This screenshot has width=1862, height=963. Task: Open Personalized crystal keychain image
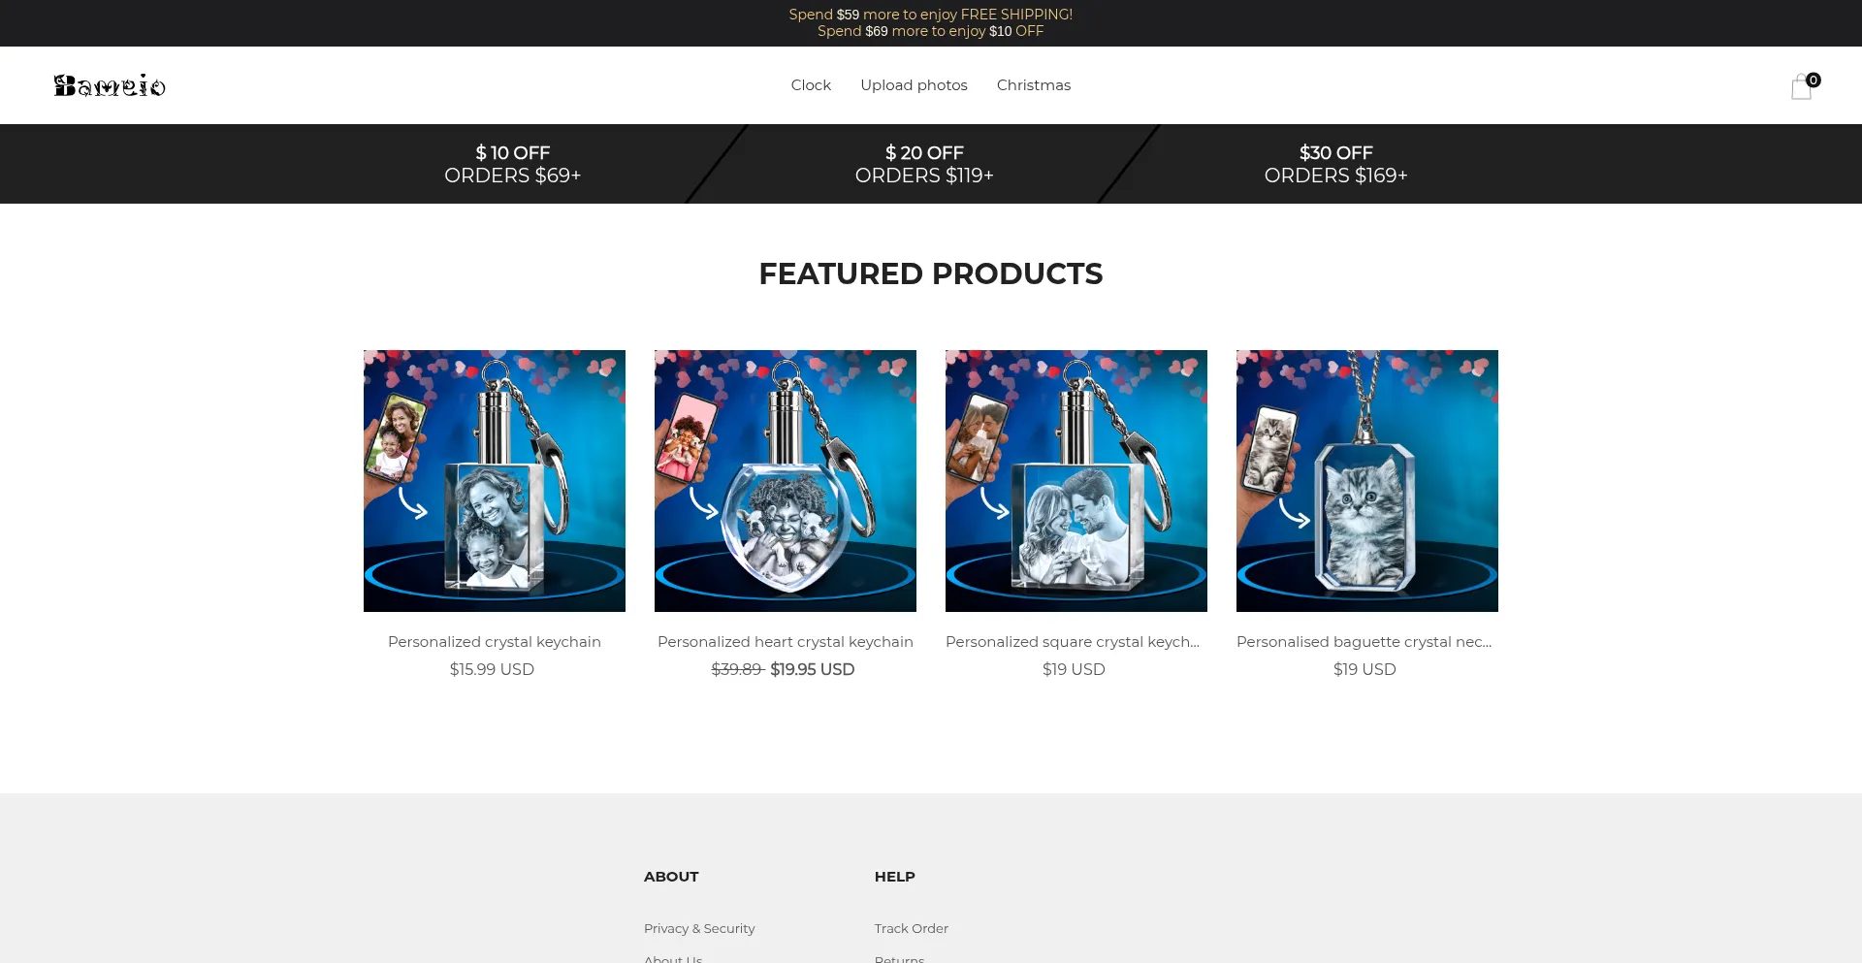click(495, 481)
